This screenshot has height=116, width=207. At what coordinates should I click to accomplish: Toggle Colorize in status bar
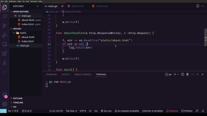[172, 111]
